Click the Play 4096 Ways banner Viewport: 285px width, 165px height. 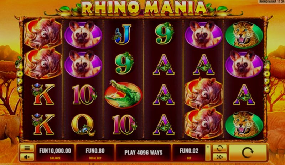click(x=144, y=153)
